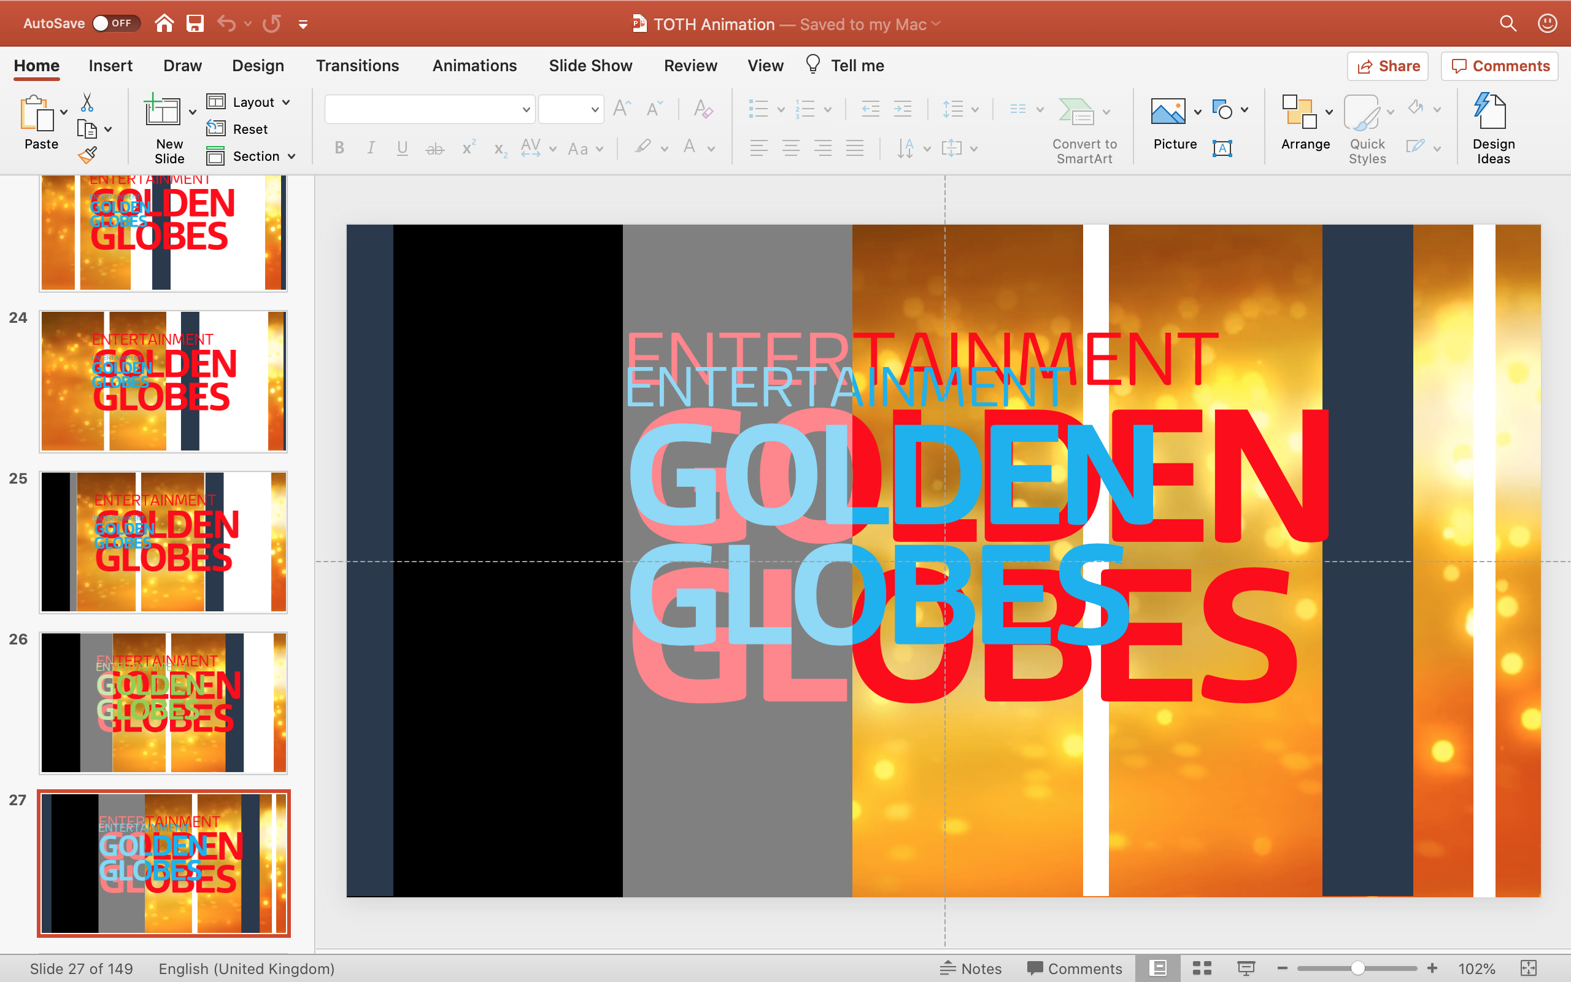Image resolution: width=1571 pixels, height=982 pixels.
Task: Open the search magnifier in title bar
Action: [1508, 23]
